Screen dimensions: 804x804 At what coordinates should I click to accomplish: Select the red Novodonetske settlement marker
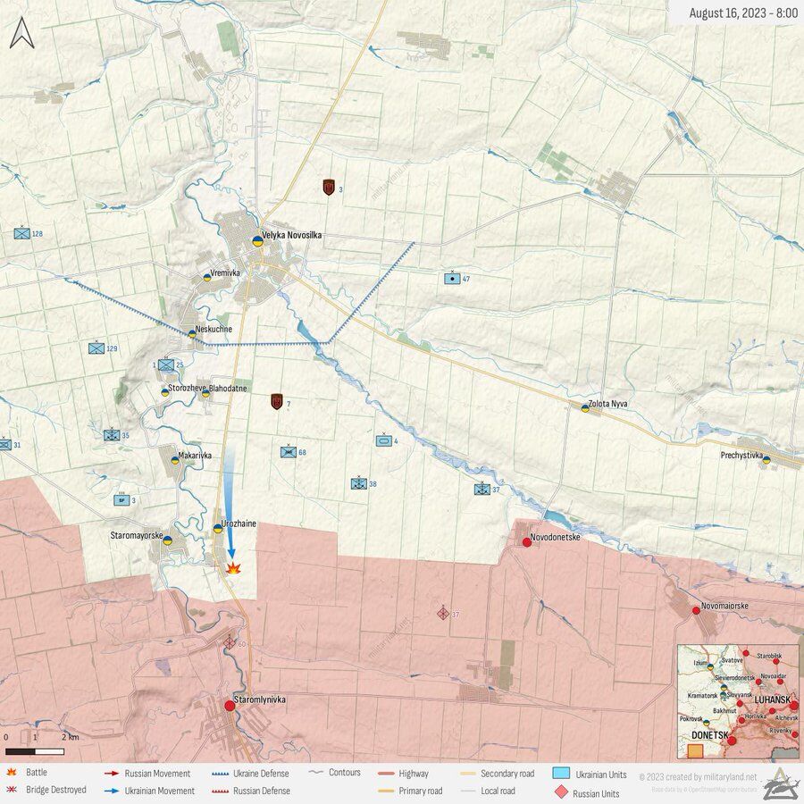point(527,542)
